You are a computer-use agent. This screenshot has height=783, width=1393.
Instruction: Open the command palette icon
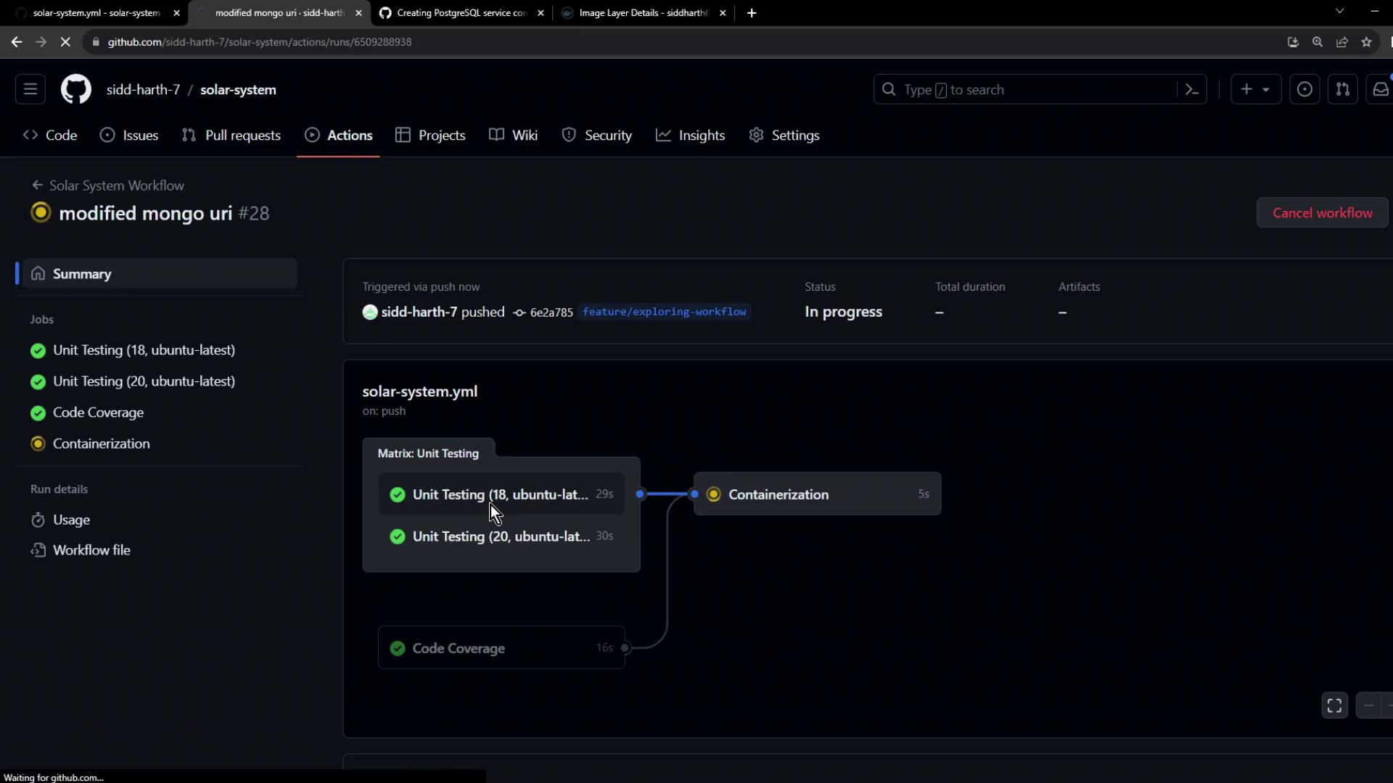[x=1191, y=89]
